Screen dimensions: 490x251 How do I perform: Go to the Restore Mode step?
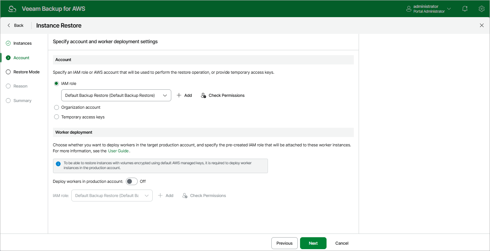(x=26, y=72)
